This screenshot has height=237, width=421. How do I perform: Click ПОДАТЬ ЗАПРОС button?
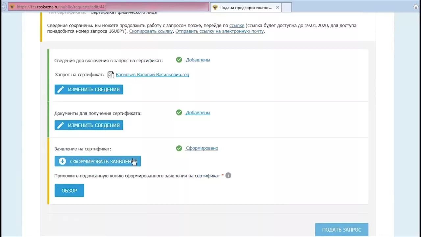pos(342,230)
